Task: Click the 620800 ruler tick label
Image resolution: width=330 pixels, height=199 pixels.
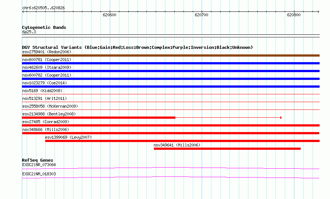Action: point(294,15)
